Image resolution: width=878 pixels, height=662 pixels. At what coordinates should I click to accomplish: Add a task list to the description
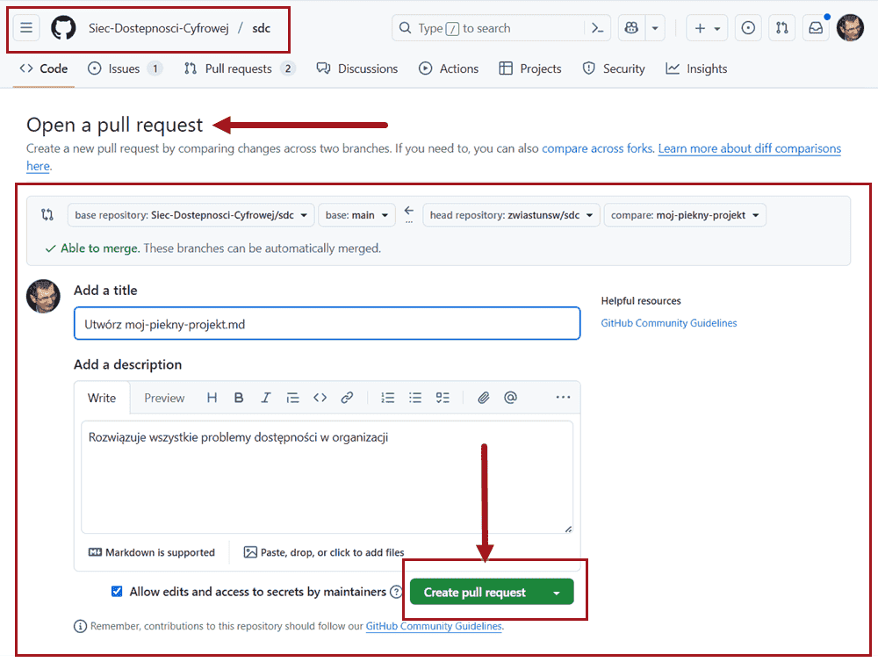443,398
